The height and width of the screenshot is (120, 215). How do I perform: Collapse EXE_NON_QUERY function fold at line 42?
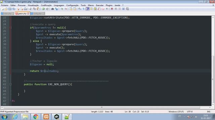point(10,84)
